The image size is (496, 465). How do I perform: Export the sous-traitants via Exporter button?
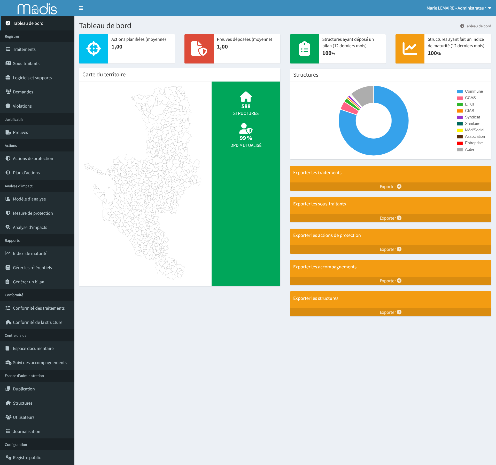point(390,218)
